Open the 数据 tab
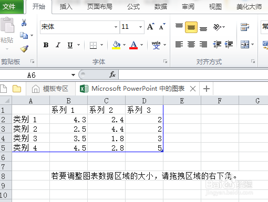 [x=161, y=7]
